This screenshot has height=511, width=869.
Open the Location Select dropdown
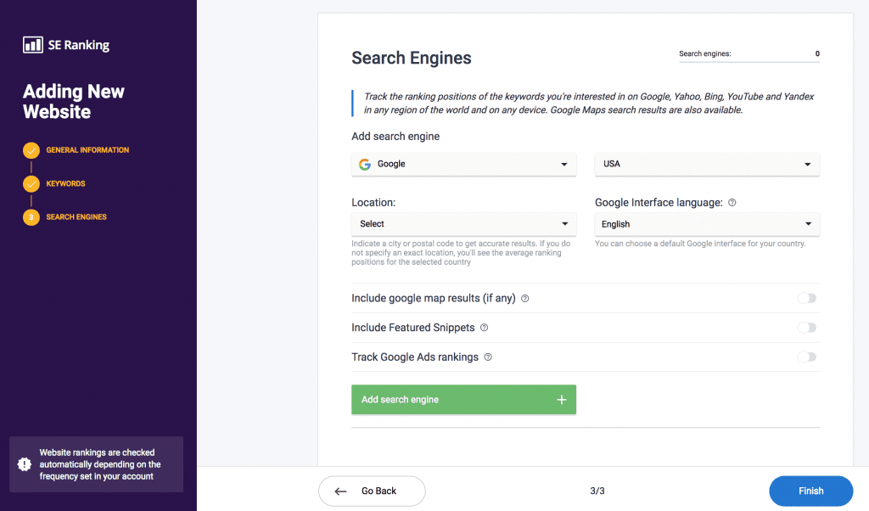(x=464, y=224)
